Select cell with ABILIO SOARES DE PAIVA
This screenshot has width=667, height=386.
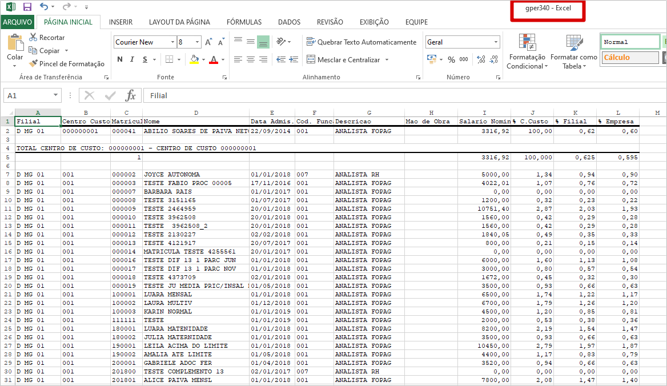[196, 131]
